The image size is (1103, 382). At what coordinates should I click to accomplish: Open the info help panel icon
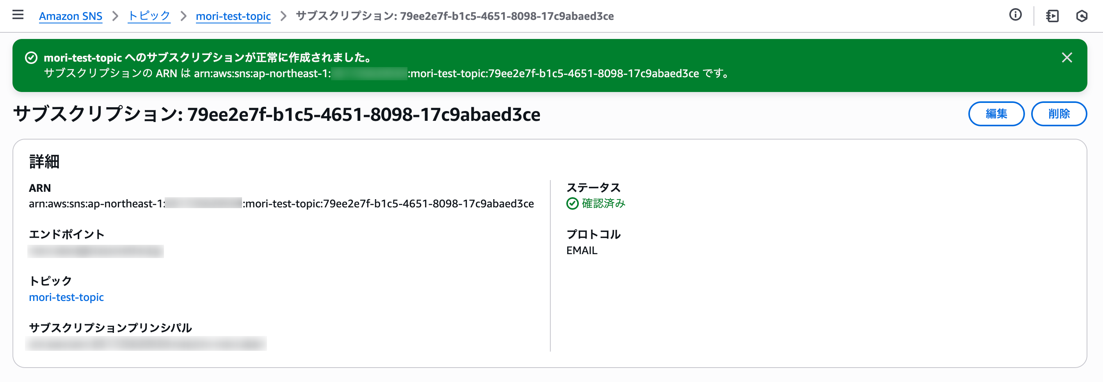(x=1015, y=15)
